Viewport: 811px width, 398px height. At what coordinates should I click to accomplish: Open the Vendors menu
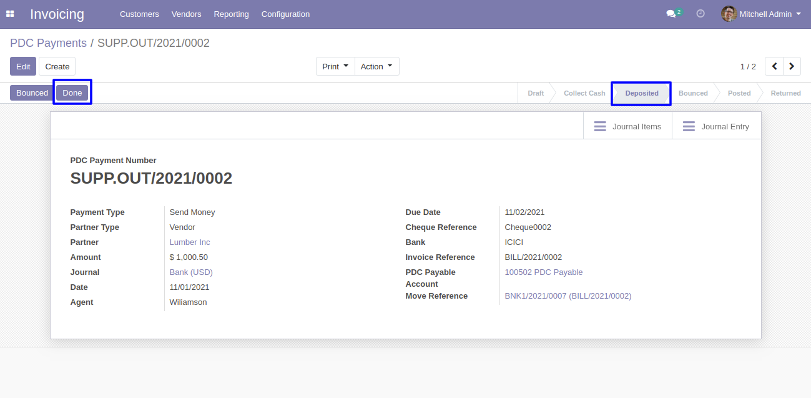click(x=186, y=14)
